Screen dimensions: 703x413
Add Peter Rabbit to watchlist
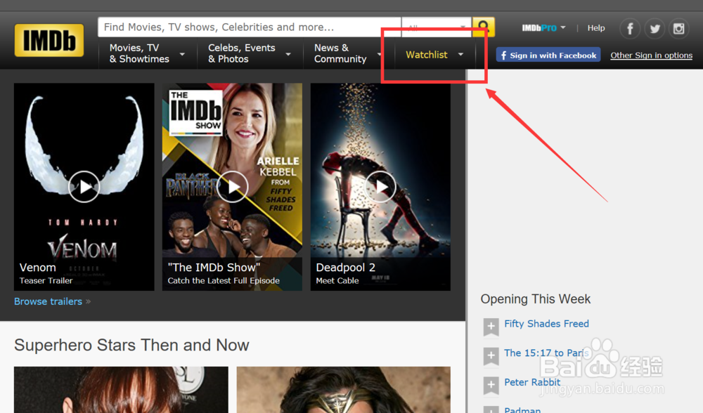point(491,385)
